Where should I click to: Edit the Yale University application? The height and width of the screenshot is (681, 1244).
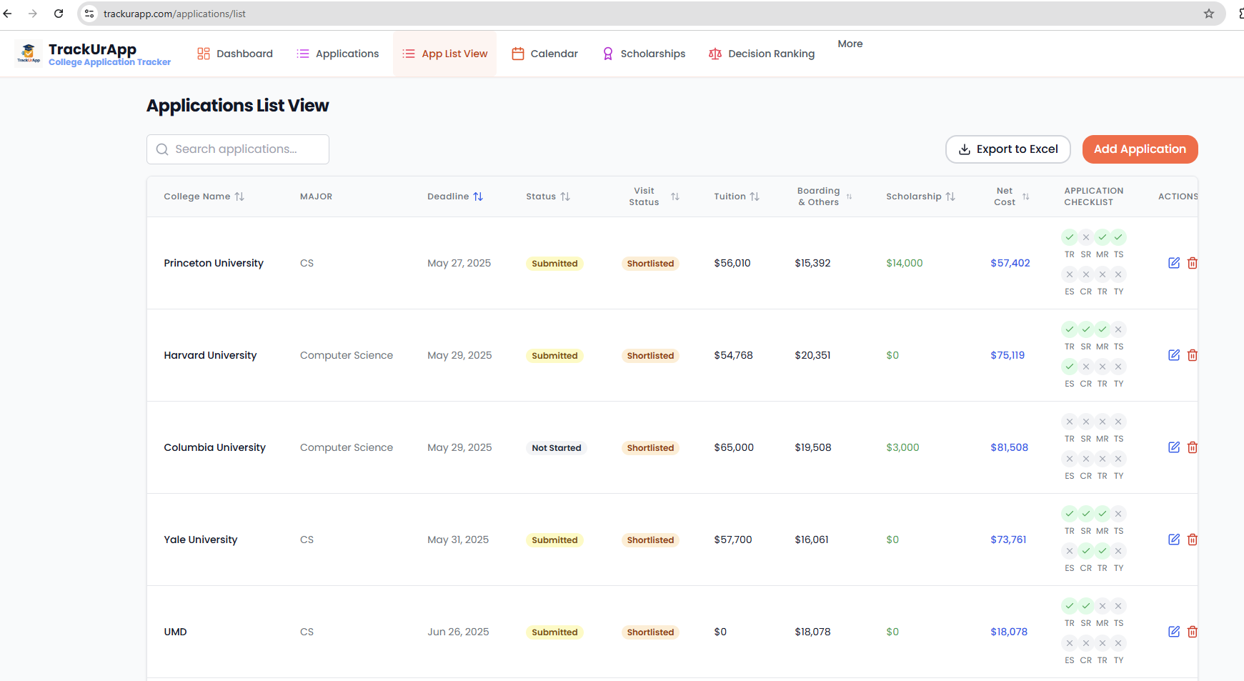pos(1173,540)
